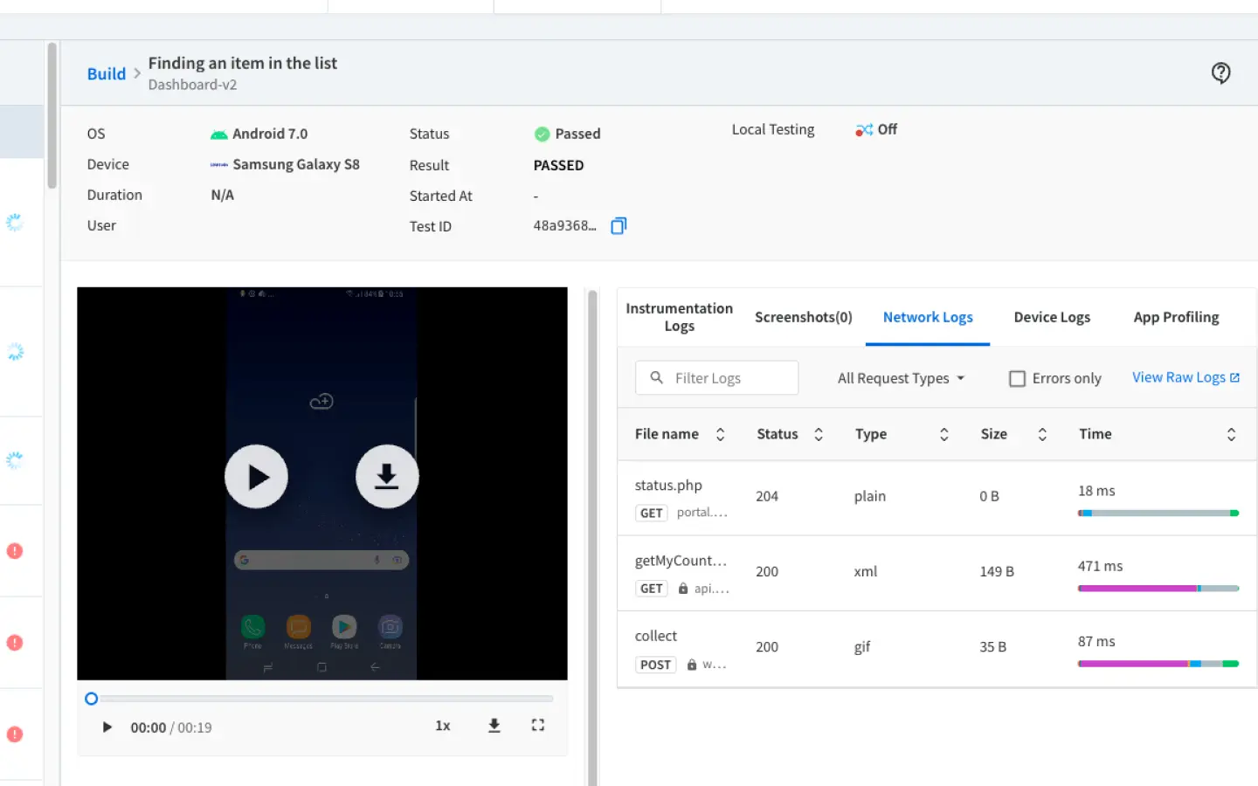Go back to Build breadcrumb link
1258x786 pixels.
tap(107, 74)
